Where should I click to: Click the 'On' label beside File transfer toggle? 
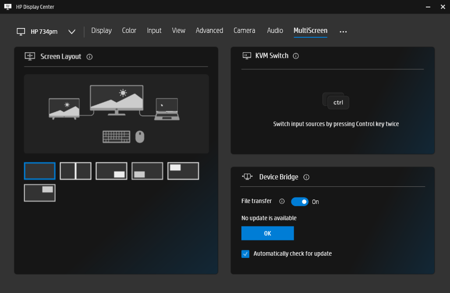315,202
